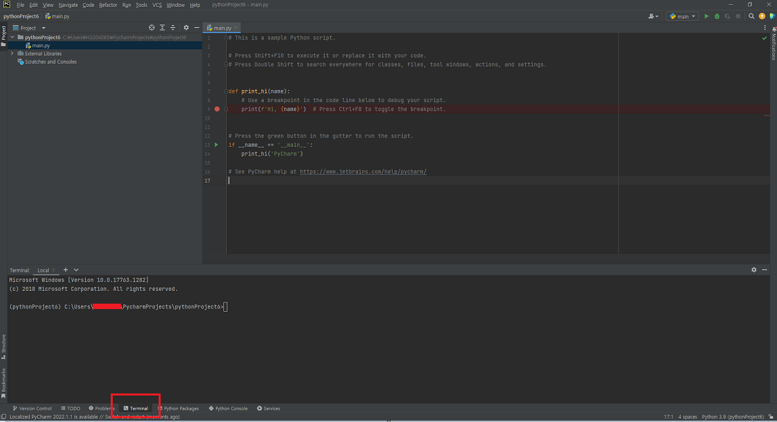Image resolution: width=777 pixels, height=422 pixels.
Task: Open Structure tool window on left edge
Action: pos(3,347)
